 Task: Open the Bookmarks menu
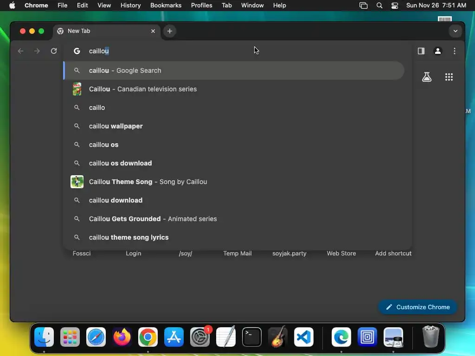click(x=166, y=6)
